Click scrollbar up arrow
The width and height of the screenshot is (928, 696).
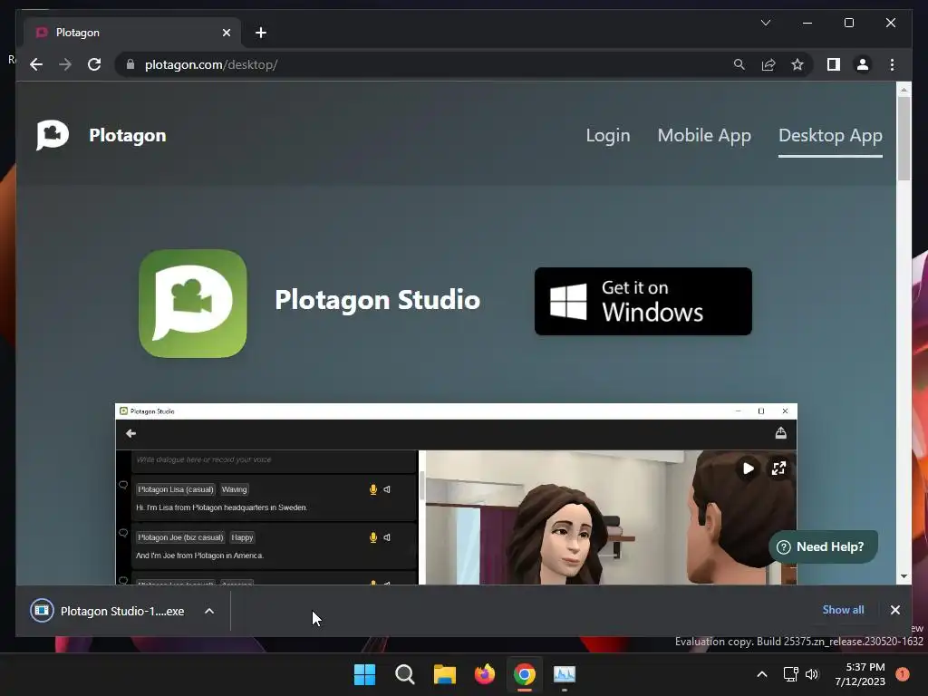[x=904, y=90]
